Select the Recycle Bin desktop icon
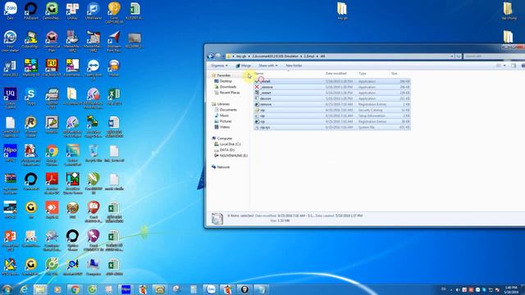The width and height of the screenshot is (525, 295). 94,153
